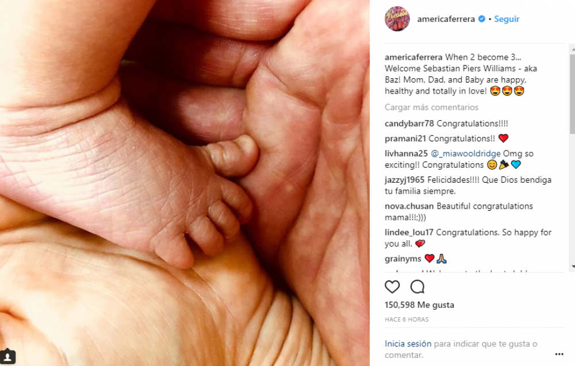Viewport: 575px width, 366px height.
Task: Load more comments via Cargar más comentarios
Action: [x=431, y=107]
